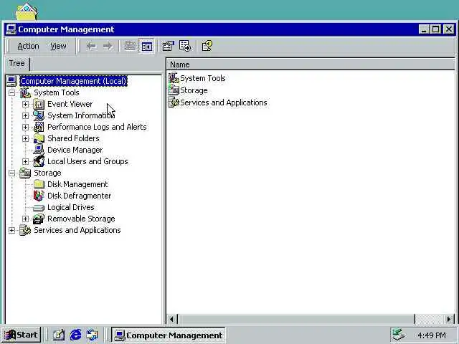This screenshot has height=344, width=459.
Task: Select Computer Management (Local) root label
Action: coord(73,81)
